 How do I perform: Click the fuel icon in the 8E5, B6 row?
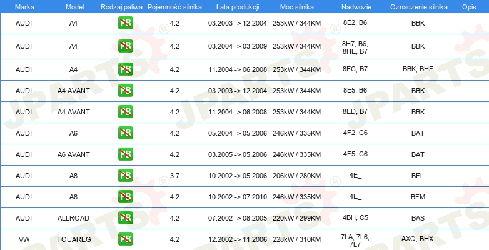(x=125, y=91)
